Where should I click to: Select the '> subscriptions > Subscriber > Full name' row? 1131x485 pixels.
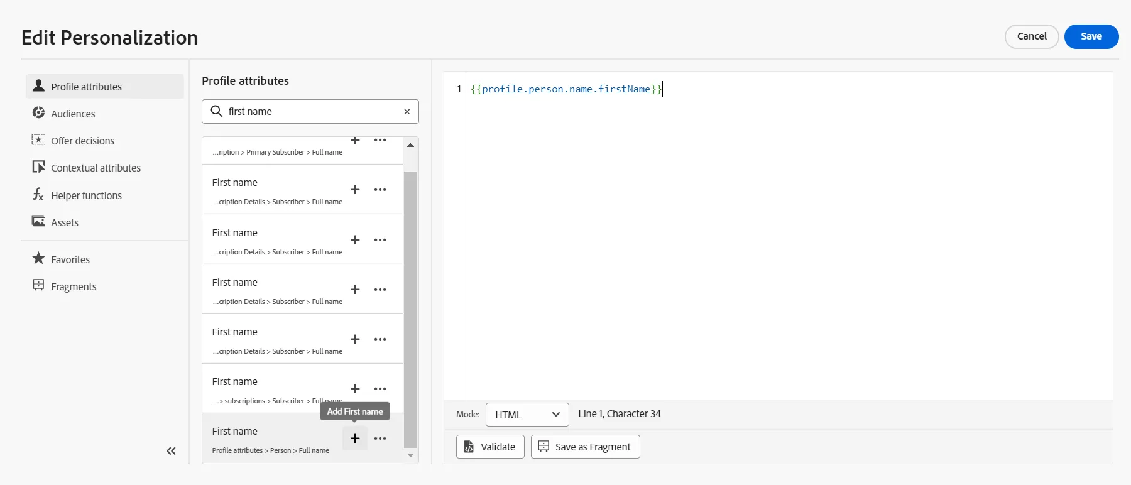point(302,388)
